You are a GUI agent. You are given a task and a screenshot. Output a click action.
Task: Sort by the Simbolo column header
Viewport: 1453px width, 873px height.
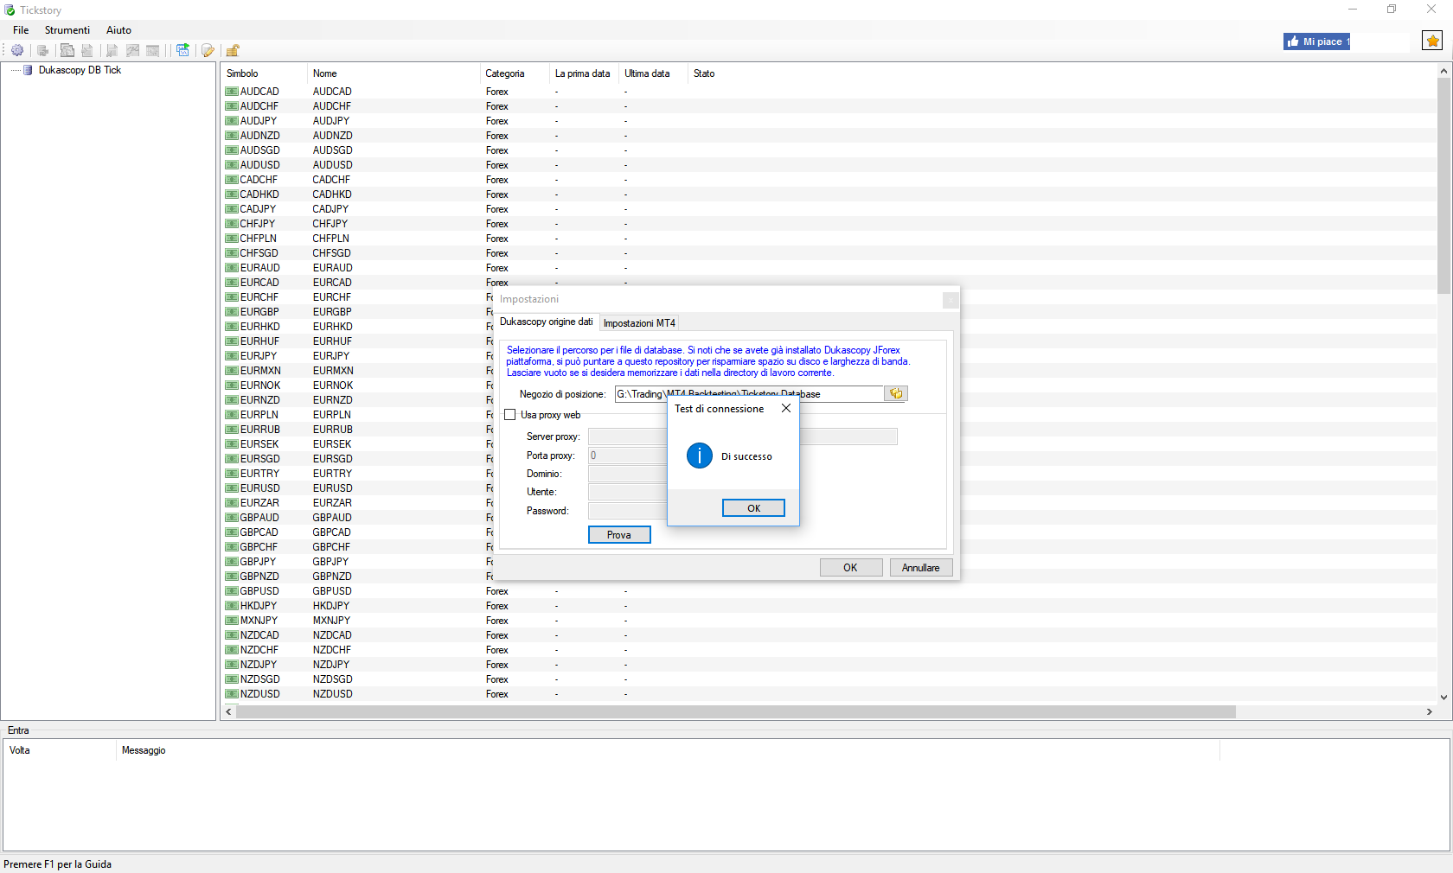tap(264, 73)
